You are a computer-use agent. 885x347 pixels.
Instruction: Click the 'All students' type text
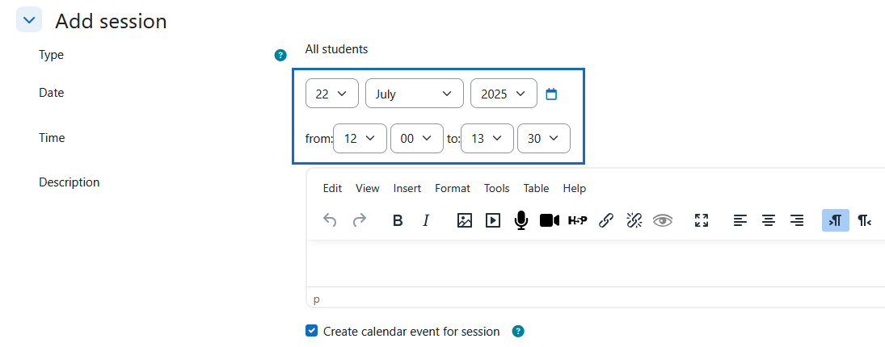click(x=336, y=49)
